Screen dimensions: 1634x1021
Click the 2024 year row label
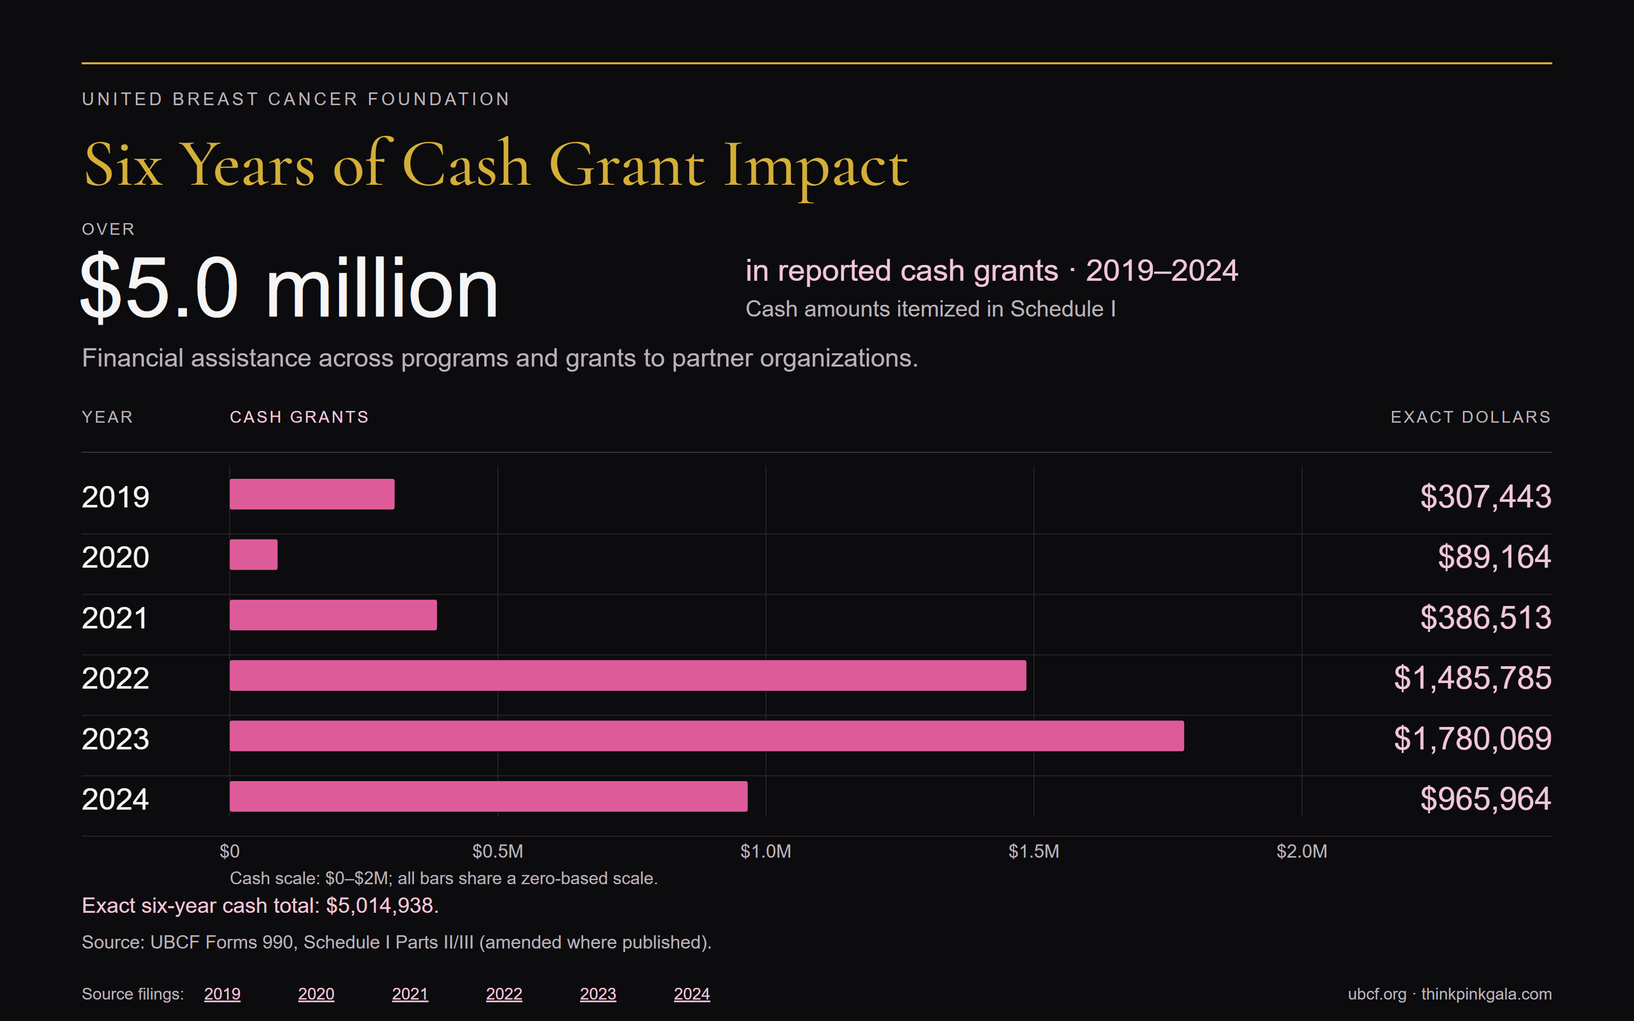pyautogui.click(x=115, y=799)
